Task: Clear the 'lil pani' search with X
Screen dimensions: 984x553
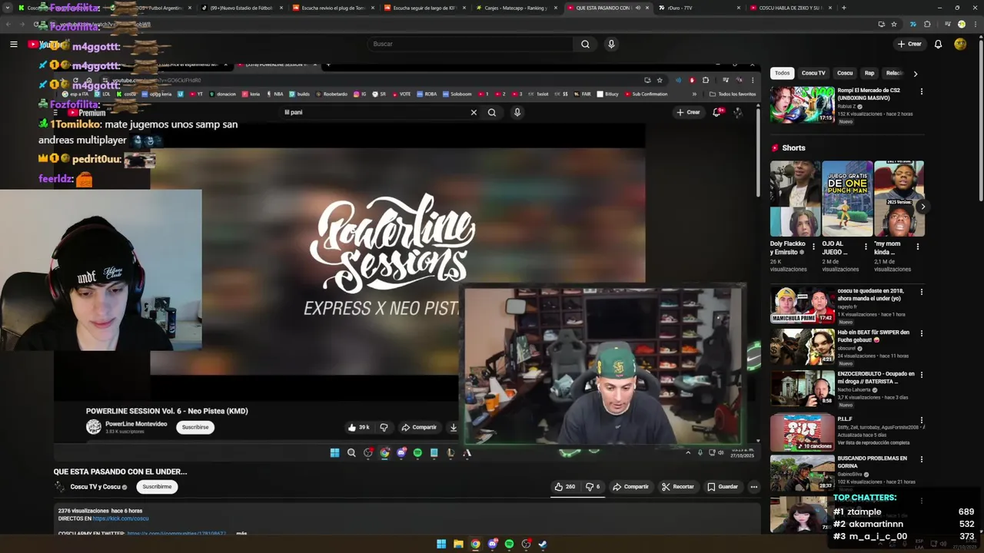Action: tap(474, 112)
